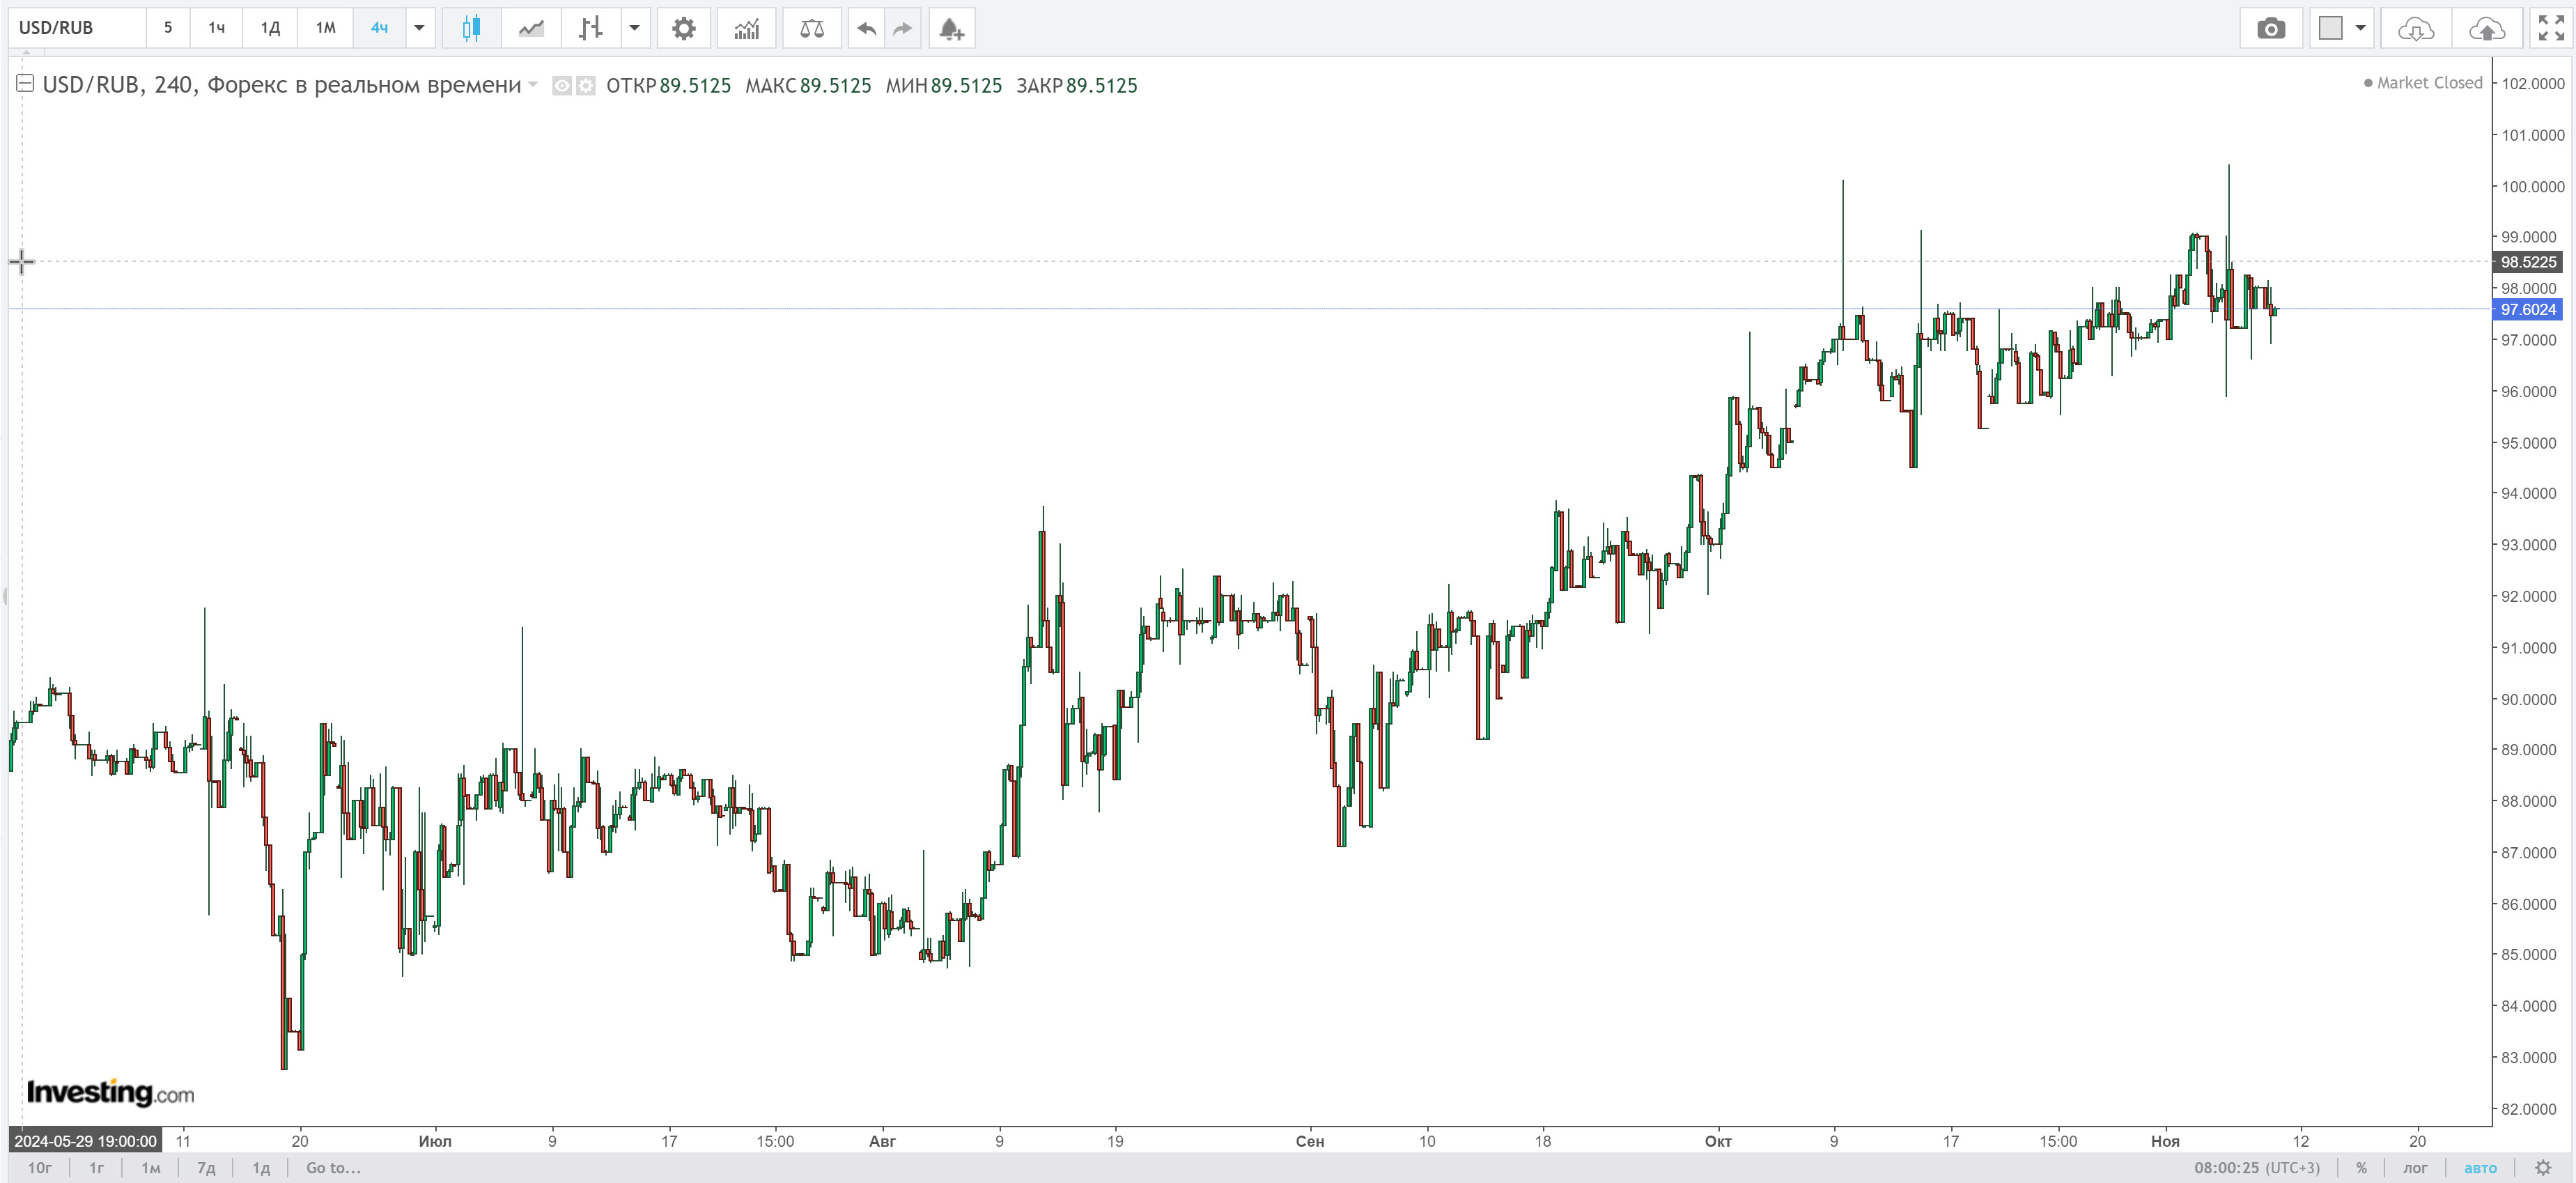
Task: Switch to area chart type icon
Action: click(531, 28)
